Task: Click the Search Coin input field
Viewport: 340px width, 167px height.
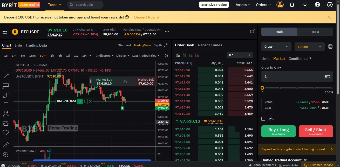Action: [86, 5]
